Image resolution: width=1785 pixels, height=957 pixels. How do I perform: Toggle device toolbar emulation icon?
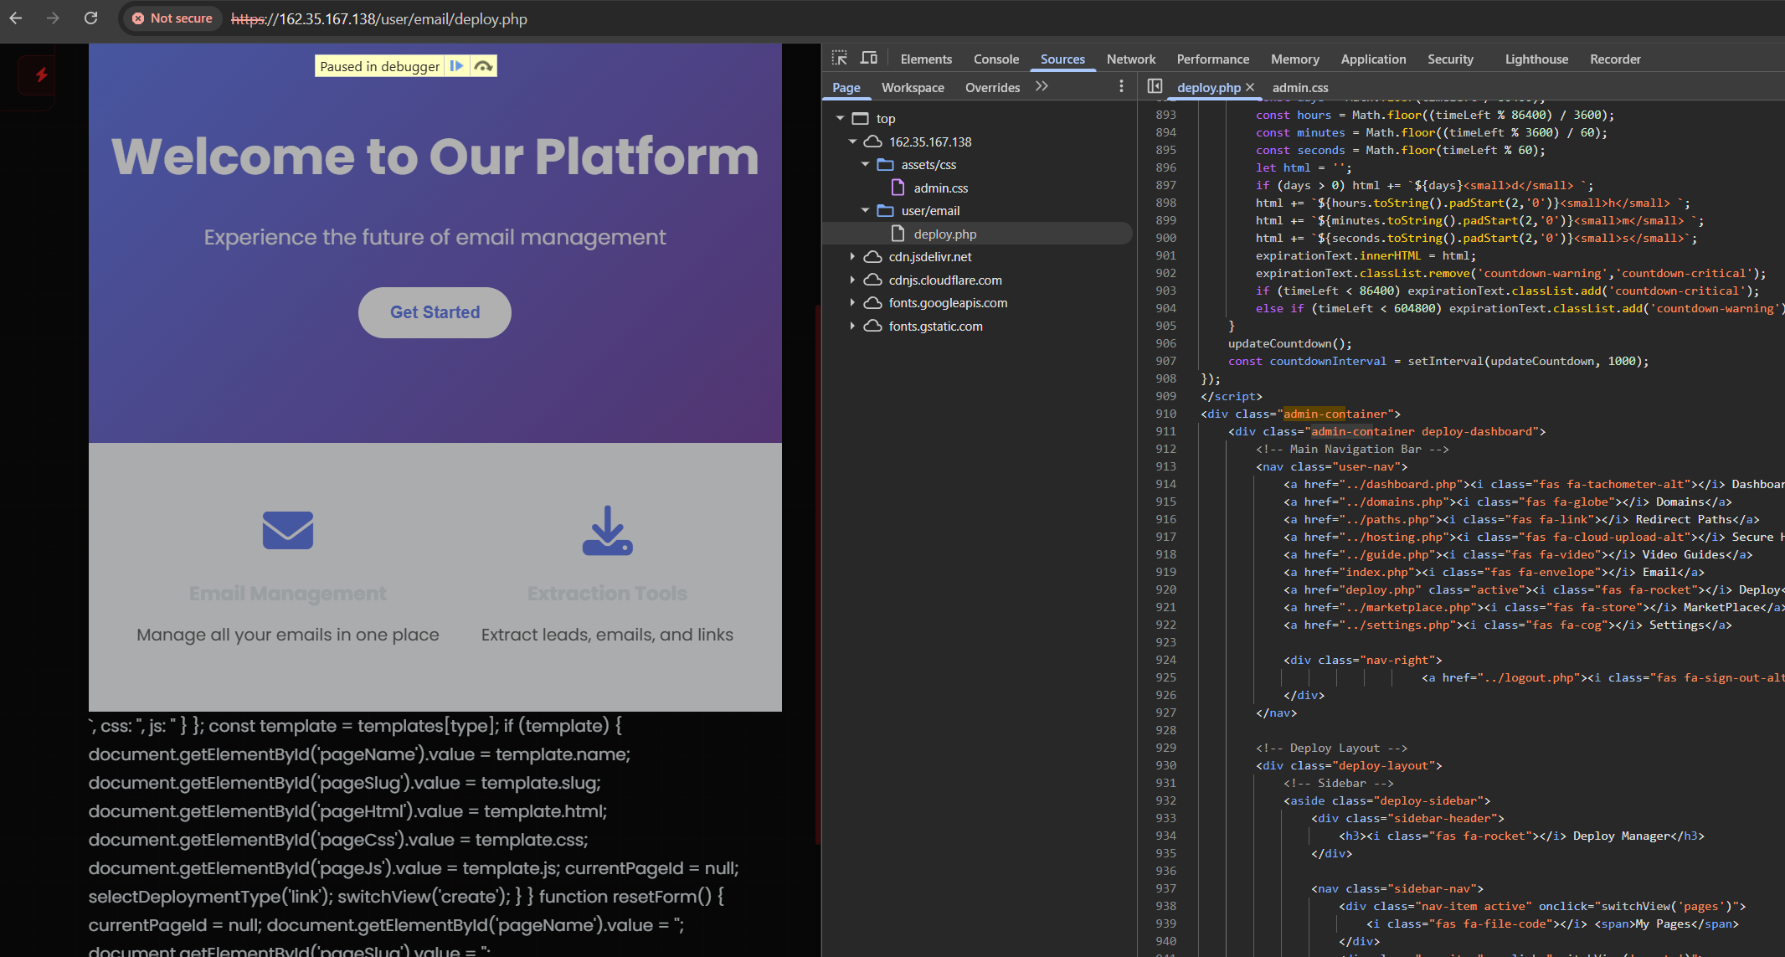tap(869, 59)
